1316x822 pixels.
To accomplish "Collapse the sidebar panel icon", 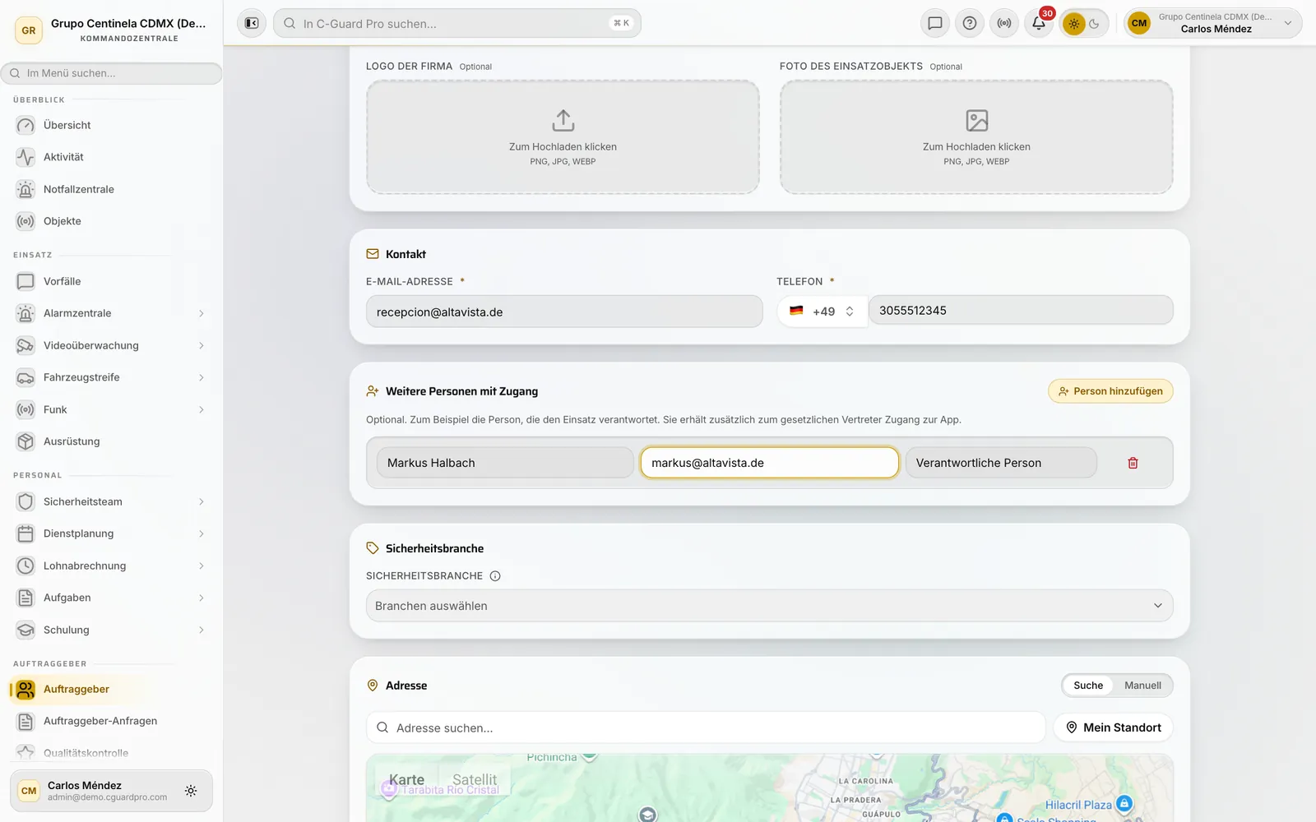I will click(252, 23).
